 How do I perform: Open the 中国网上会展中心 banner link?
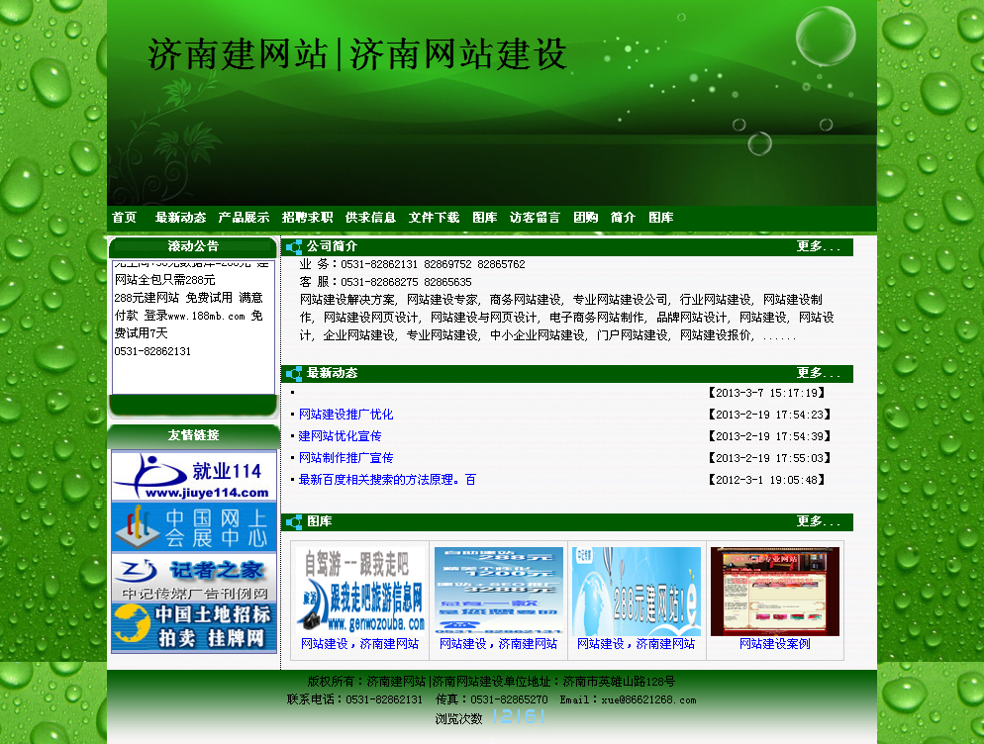[193, 526]
